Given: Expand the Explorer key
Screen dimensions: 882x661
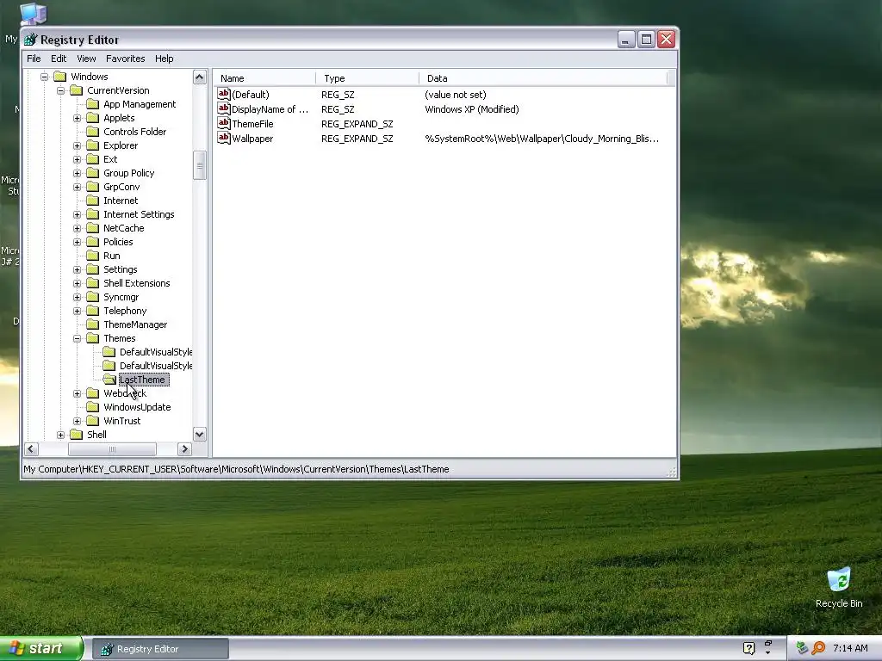Looking at the screenshot, I should [77, 145].
